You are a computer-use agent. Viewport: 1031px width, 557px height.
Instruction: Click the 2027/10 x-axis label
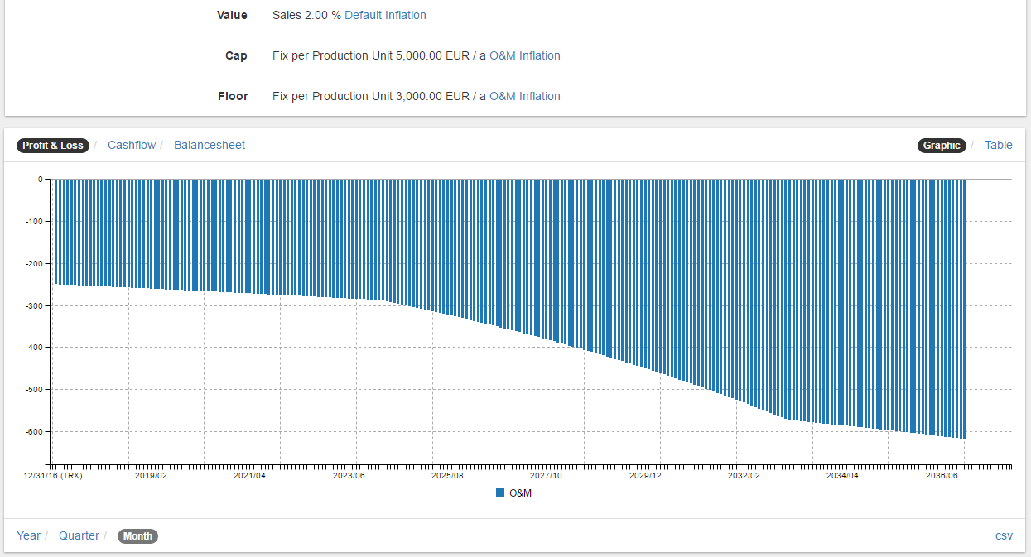546,476
